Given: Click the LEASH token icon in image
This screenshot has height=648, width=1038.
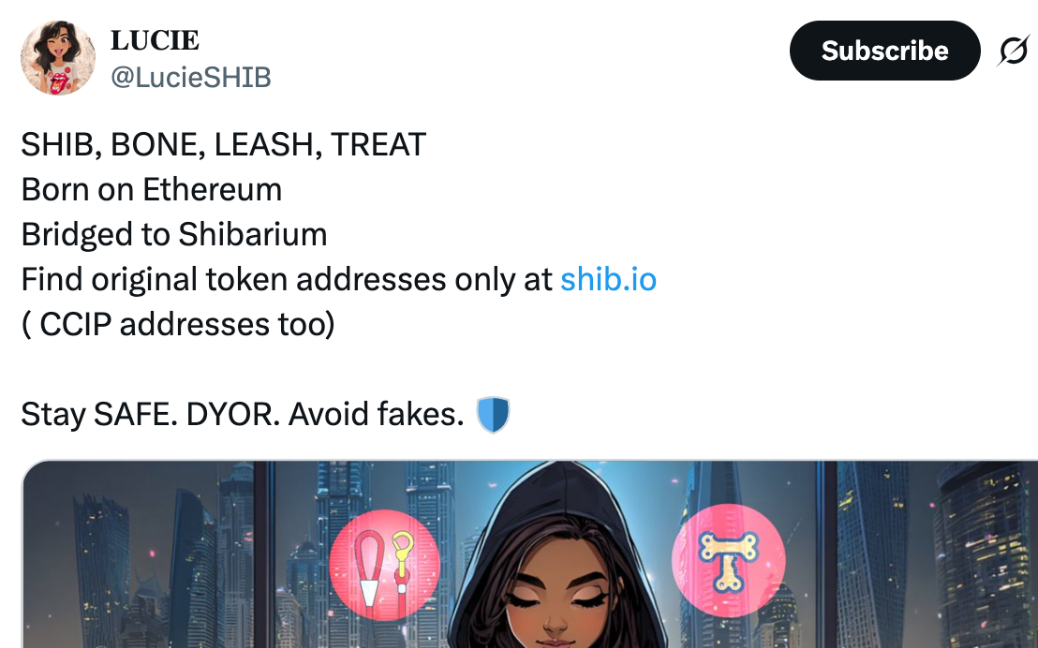Looking at the screenshot, I should click(x=385, y=565).
